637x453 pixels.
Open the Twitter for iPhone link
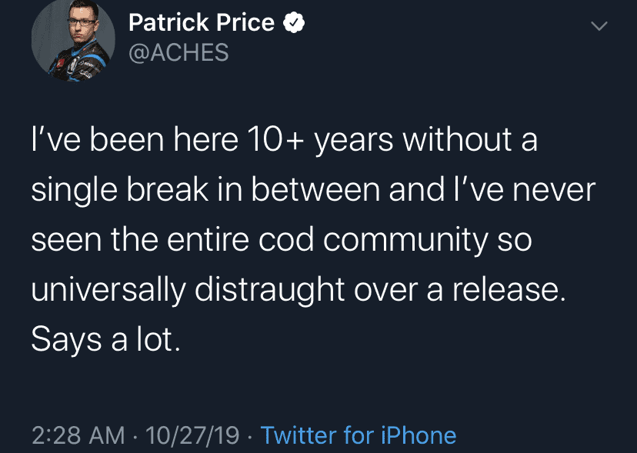[x=359, y=435]
